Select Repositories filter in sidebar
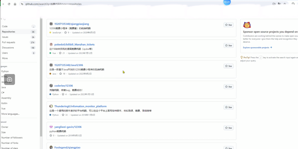 tap(19, 32)
